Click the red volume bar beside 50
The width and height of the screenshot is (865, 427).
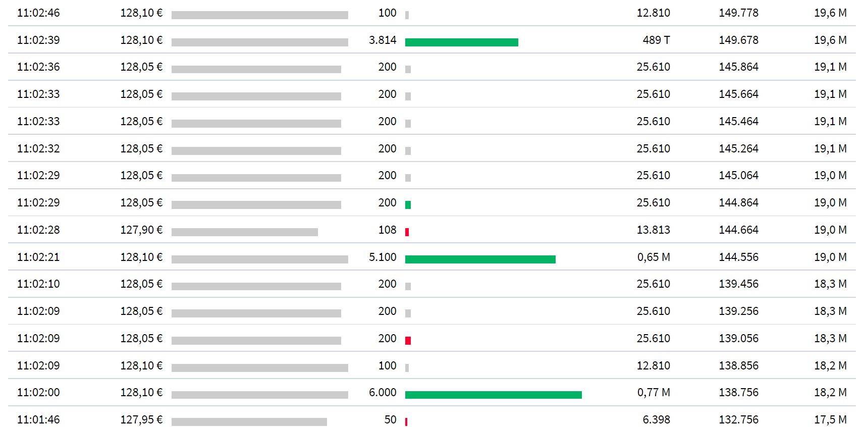406,421
